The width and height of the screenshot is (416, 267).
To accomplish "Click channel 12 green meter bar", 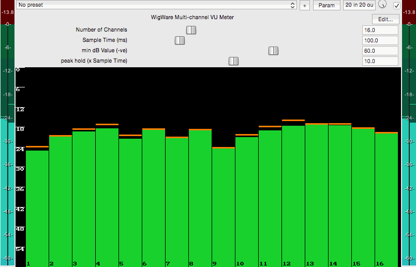I will tap(293, 196).
